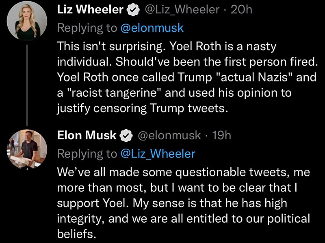The height and width of the screenshot is (243, 325).
Task: Click blue @elonmusk mention in Liz's reply line
Action: (x=151, y=28)
